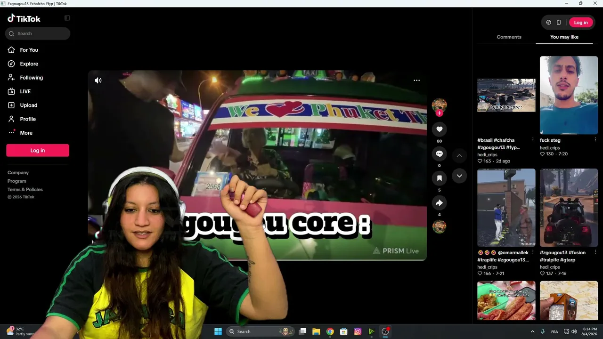Open the taskbar clock showing 6:14 PM
603x339 pixels.
590,331
